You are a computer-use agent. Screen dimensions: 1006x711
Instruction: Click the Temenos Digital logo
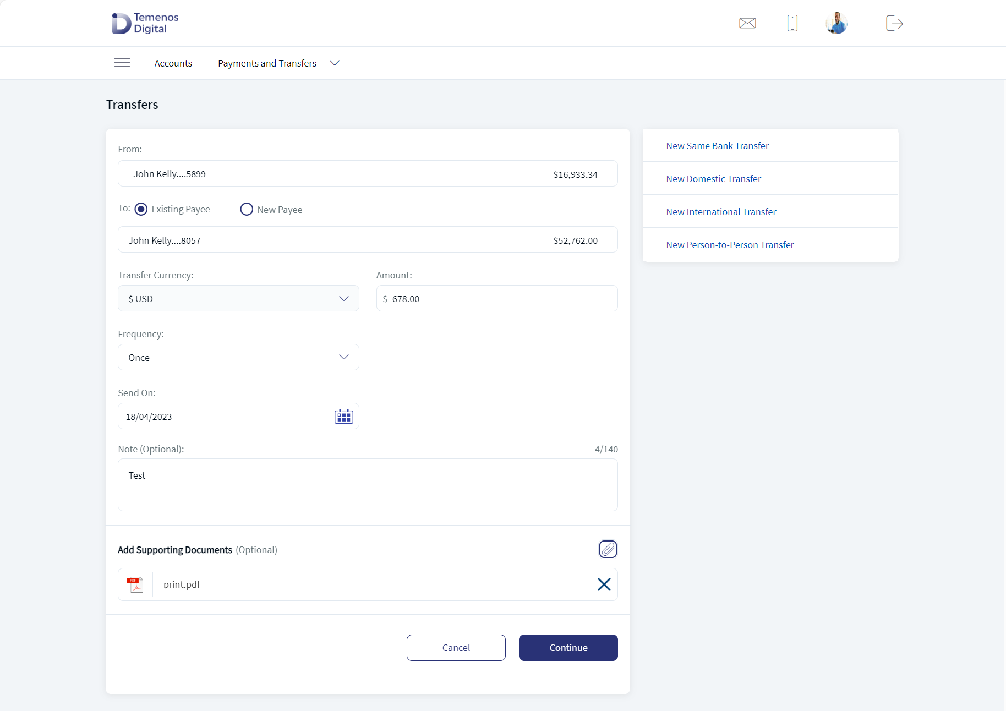(145, 23)
